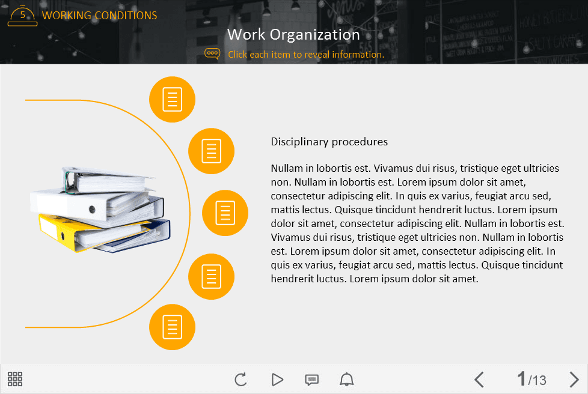Click the notification bell icon in bottom bar
The width and height of the screenshot is (588, 394).
pyautogui.click(x=347, y=380)
